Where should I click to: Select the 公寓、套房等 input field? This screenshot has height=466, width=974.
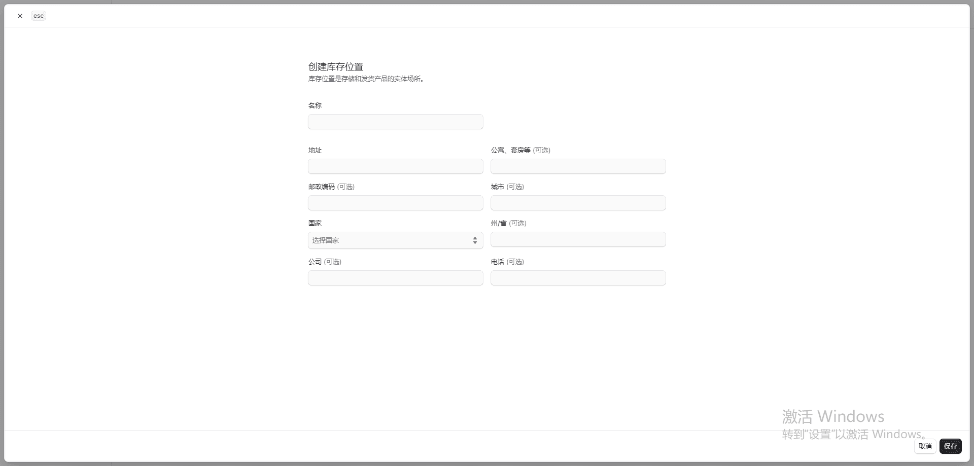(578, 166)
